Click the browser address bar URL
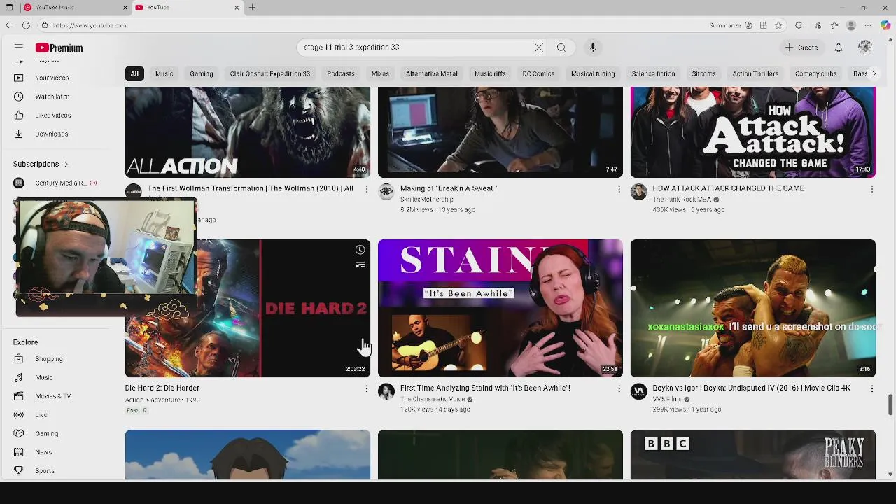Viewport: 896px width, 504px height. click(90, 25)
